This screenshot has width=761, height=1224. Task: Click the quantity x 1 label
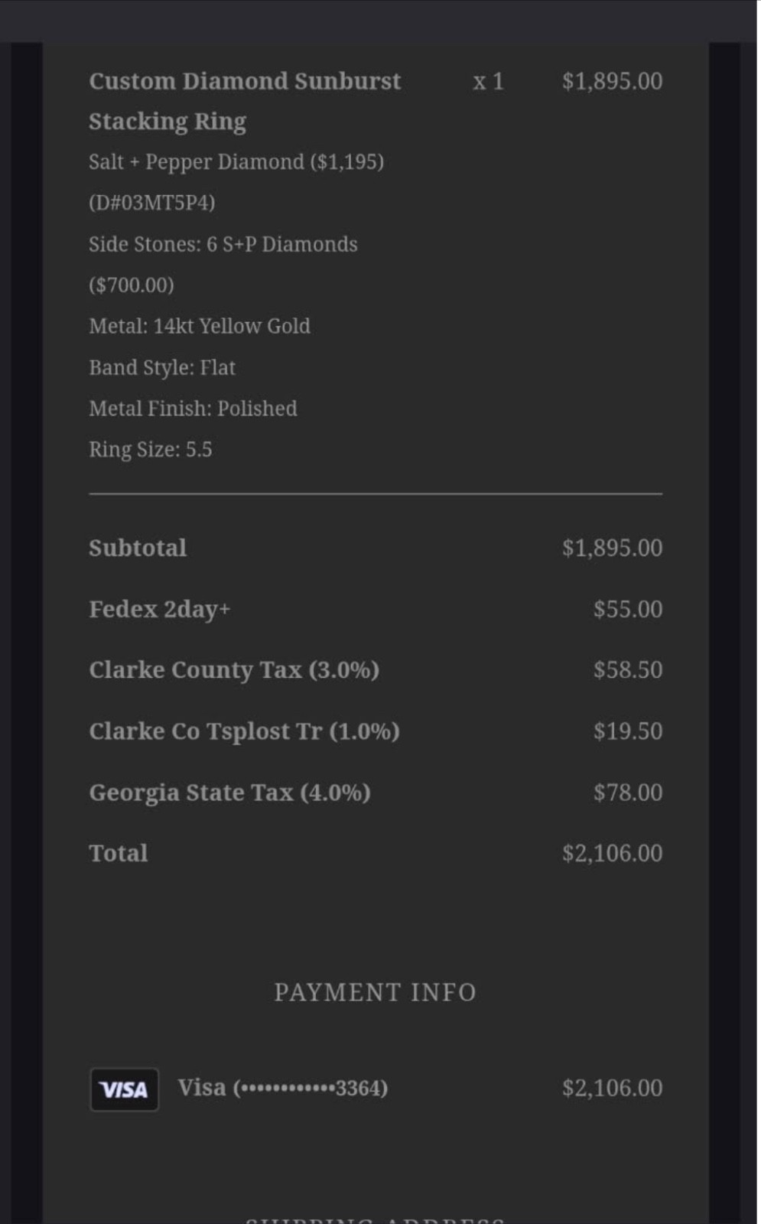tap(488, 81)
